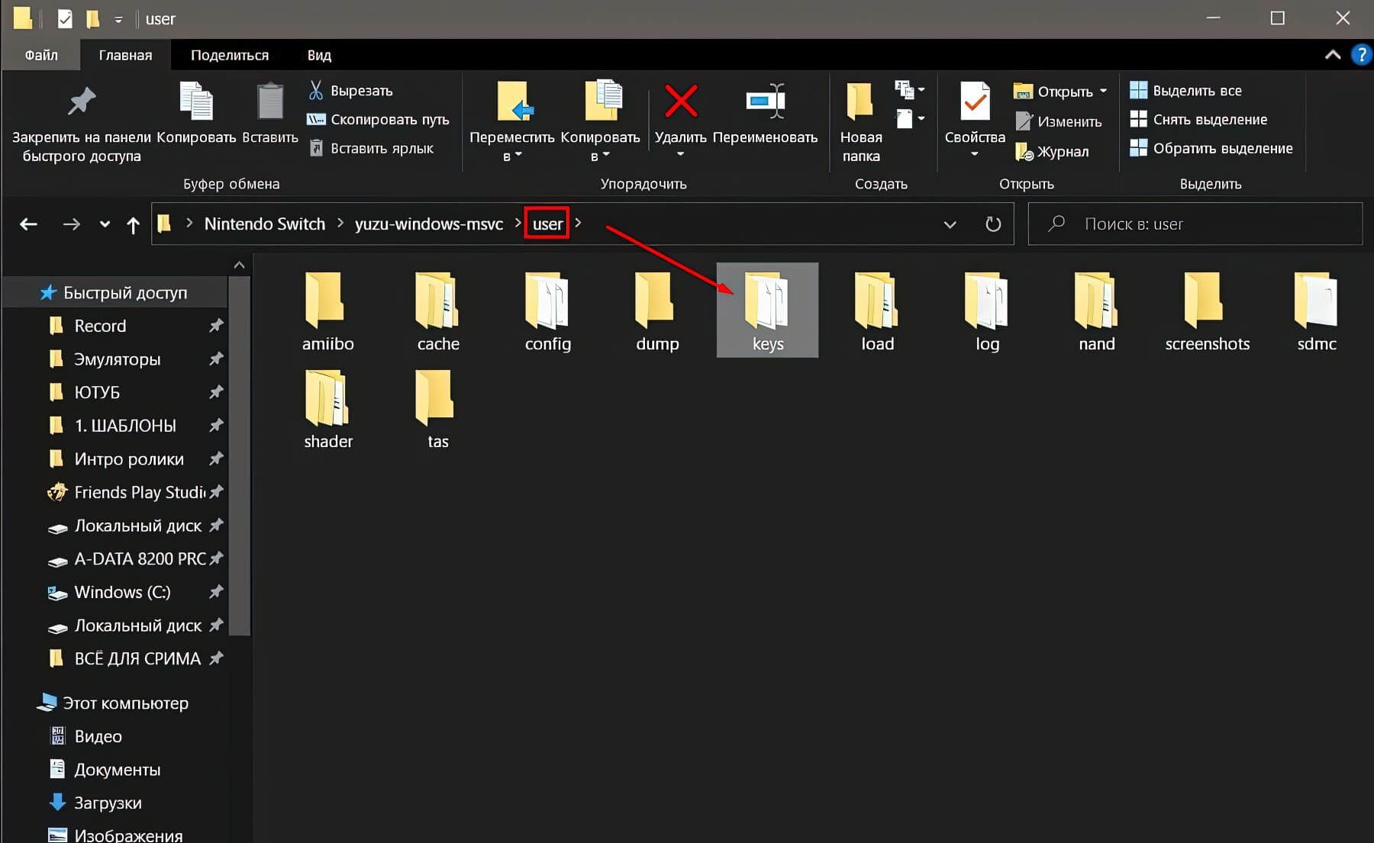Click Copy path (Скопировать путь)
The width and height of the screenshot is (1374, 843).
[x=389, y=120]
